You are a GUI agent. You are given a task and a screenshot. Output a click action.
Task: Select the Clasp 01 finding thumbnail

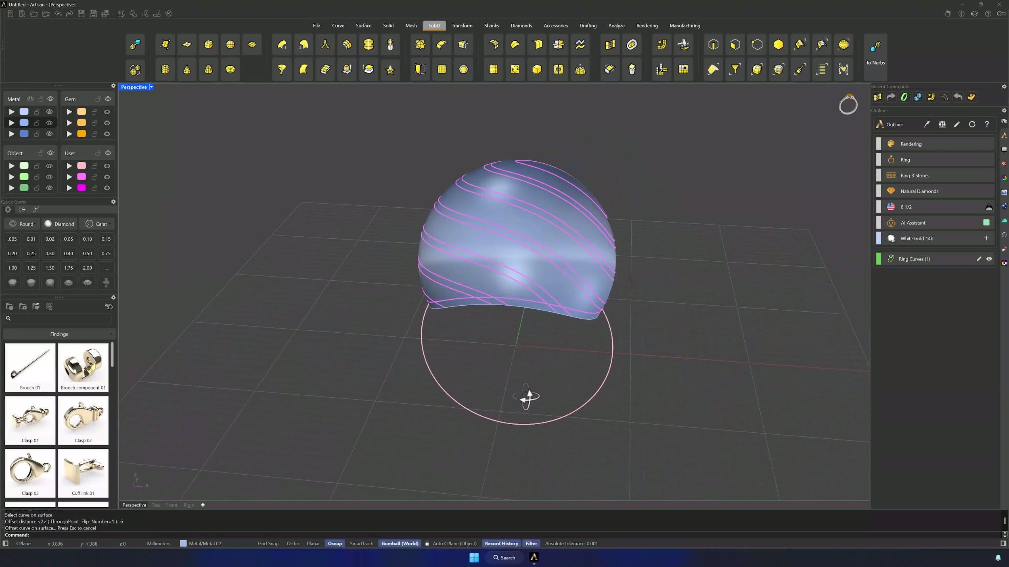(30, 420)
